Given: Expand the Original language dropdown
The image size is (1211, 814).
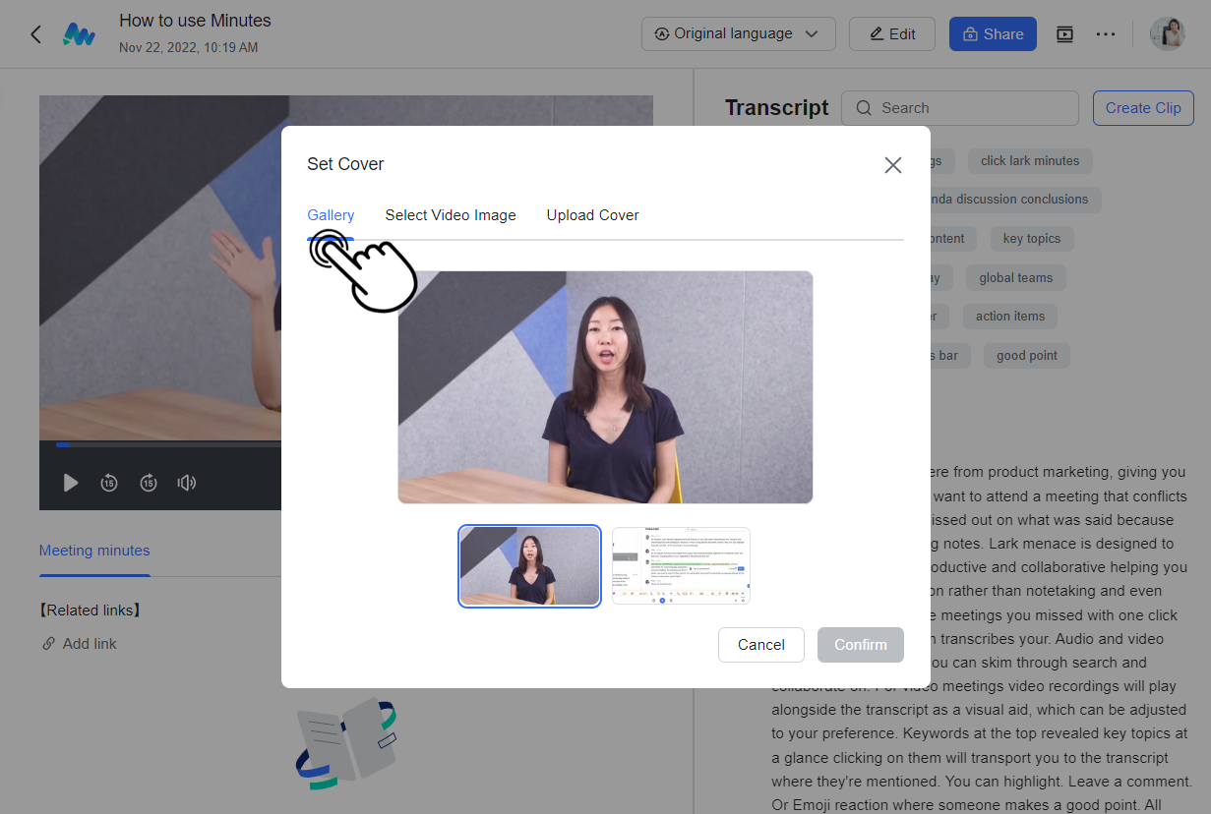Looking at the screenshot, I should point(738,34).
